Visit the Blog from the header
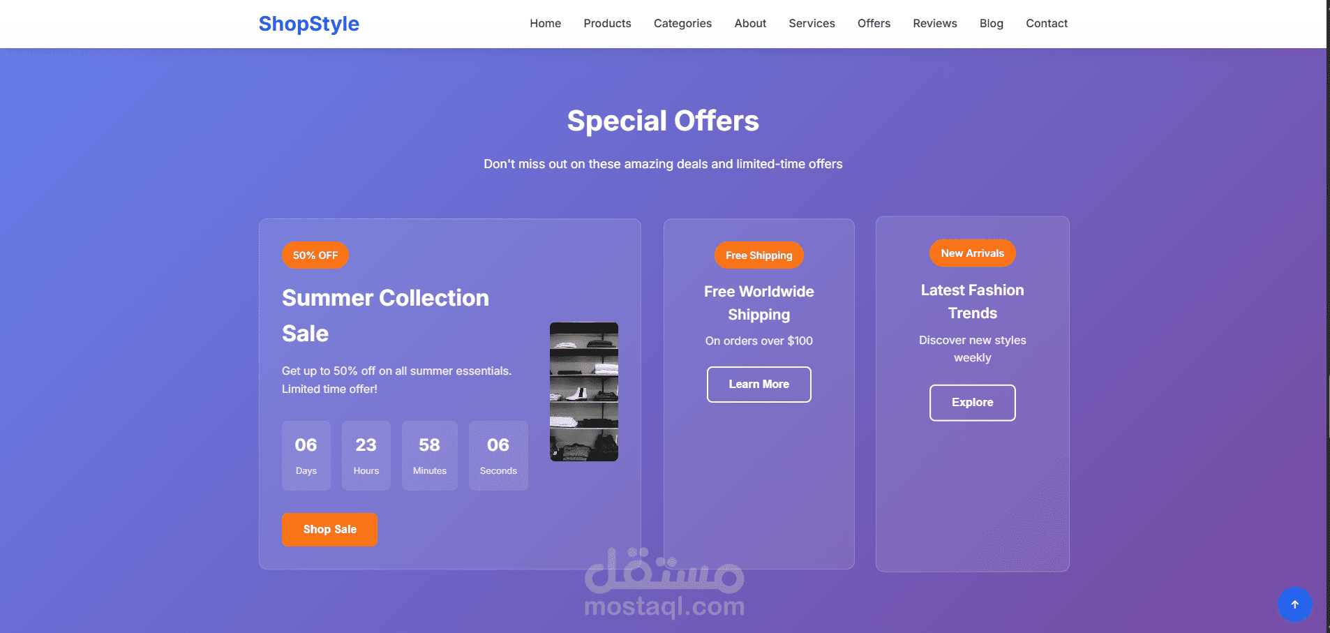This screenshot has width=1330, height=633. click(x=991, y=23)
